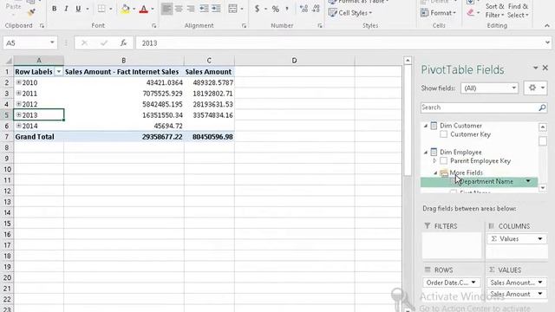Screen dimensions: 555x312
Task: Open the Clear eraser menu
Action: click(473, 13)
